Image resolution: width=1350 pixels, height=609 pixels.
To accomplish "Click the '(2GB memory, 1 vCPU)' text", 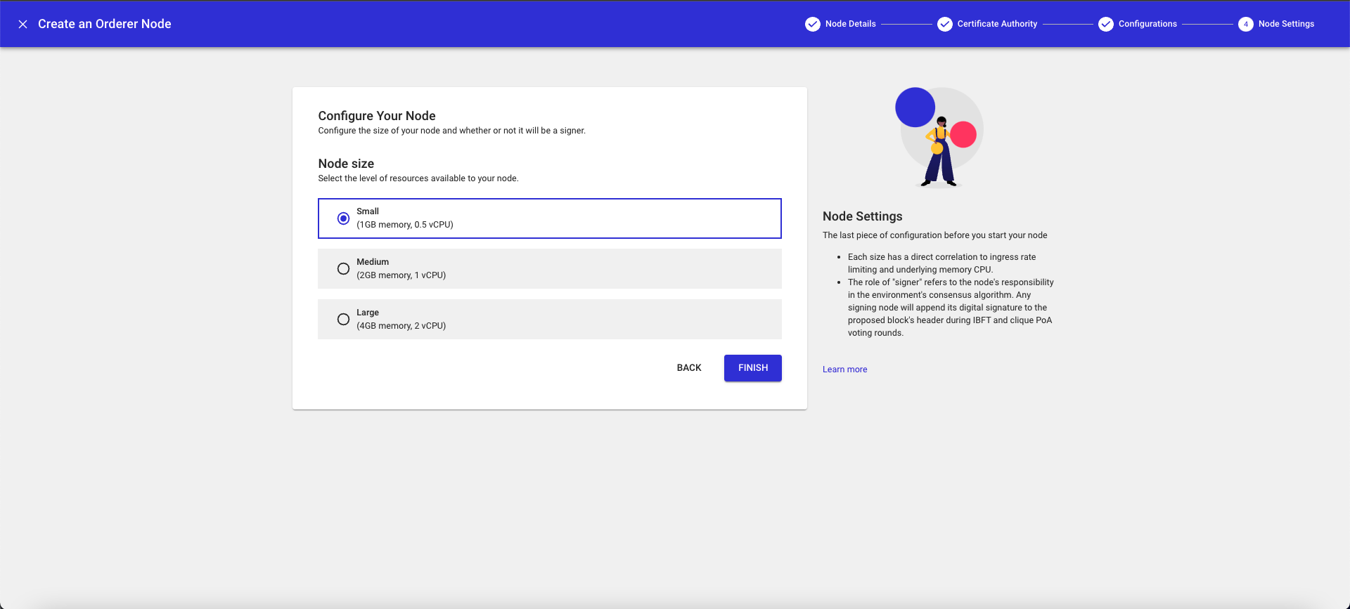I will (401, 275).
